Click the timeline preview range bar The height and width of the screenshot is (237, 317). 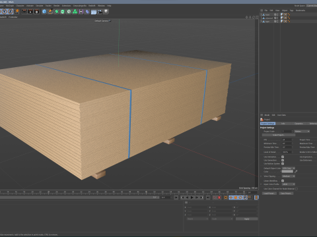point(79,197)
